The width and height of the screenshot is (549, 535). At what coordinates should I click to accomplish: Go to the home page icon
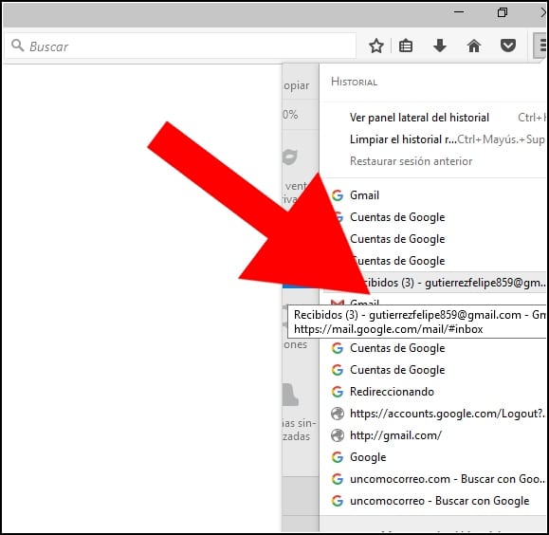click(474, 46)
